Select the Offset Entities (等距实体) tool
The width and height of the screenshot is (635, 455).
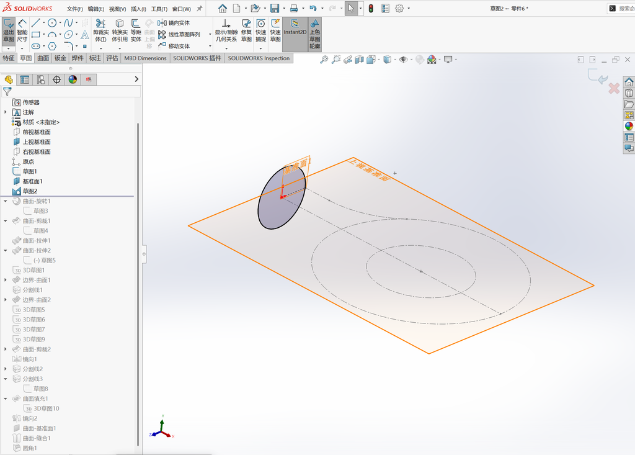point(136,31)
